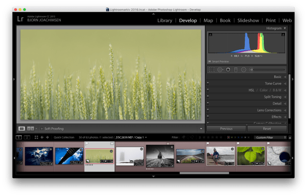The image size is (307, 196).
Task: Click the Reset button
Action: pos(267,129)
